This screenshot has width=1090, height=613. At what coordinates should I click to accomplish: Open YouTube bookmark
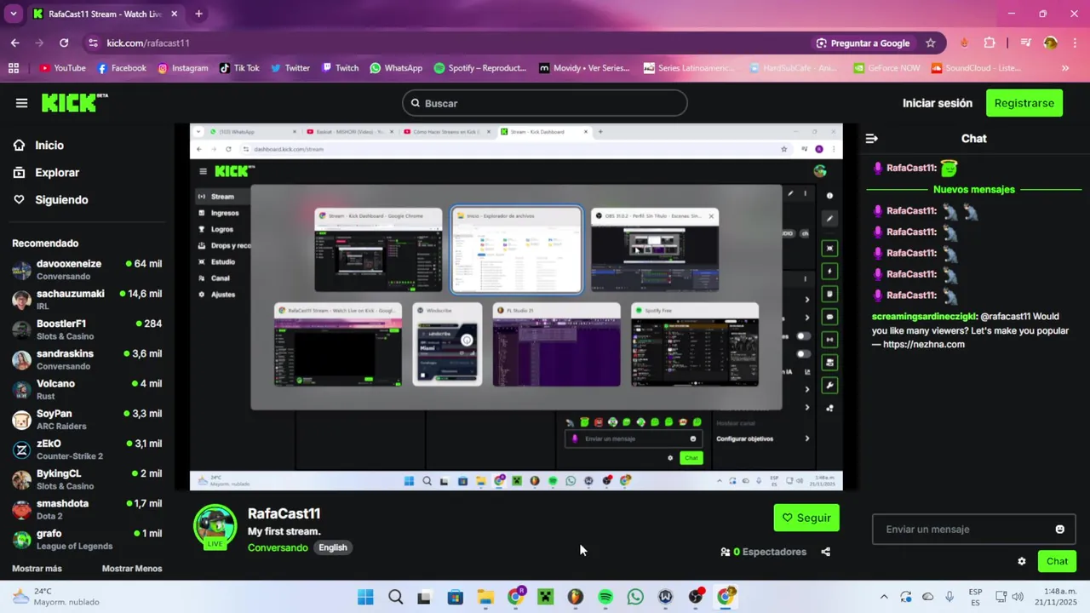pyautogui.click(x=63, y=68)
